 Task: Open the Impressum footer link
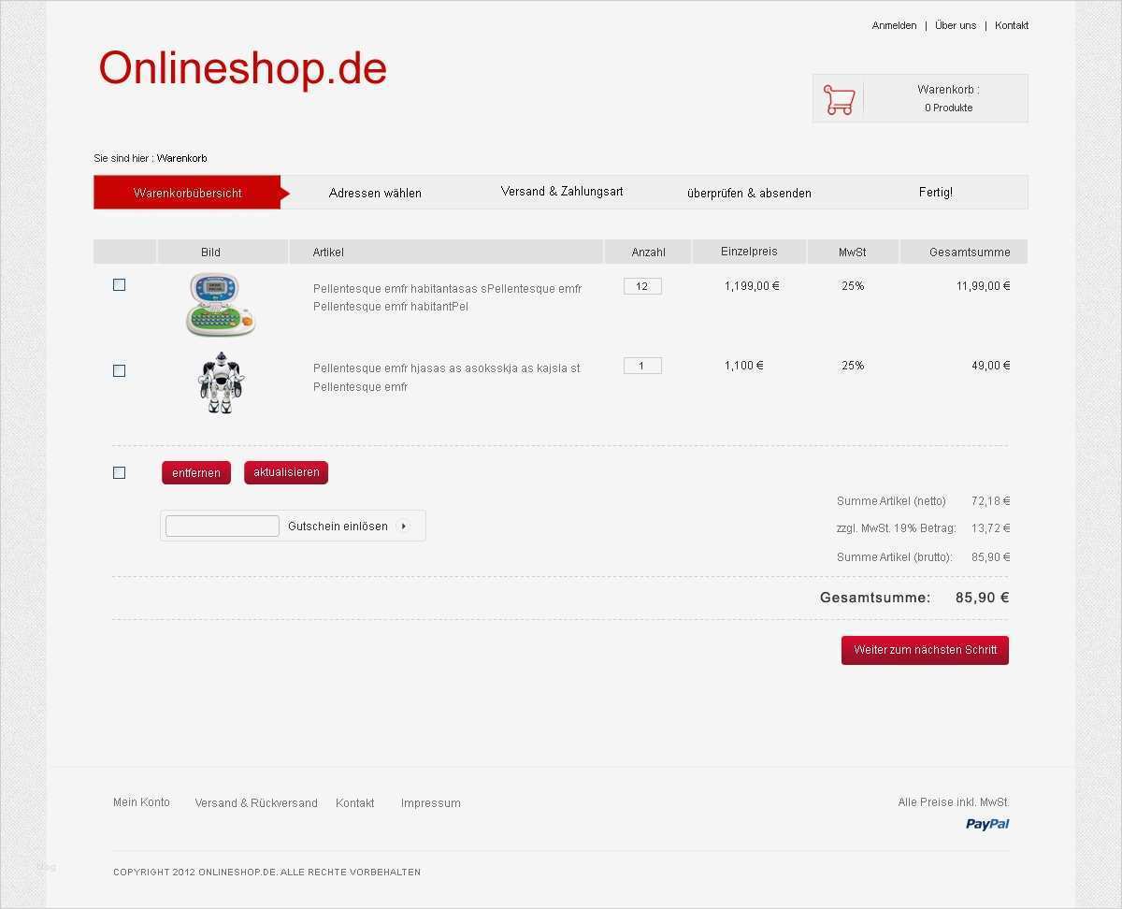point(430,802)
